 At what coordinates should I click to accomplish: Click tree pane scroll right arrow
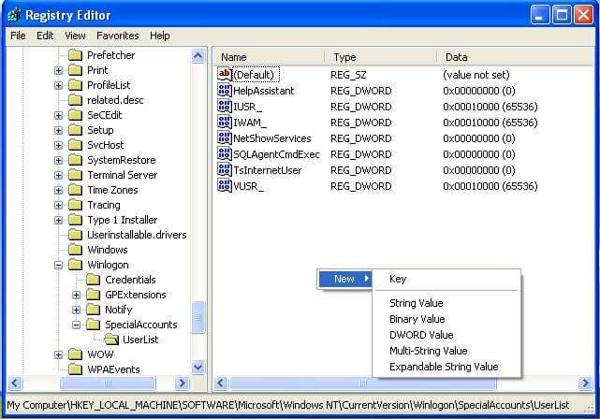[183, 383]
